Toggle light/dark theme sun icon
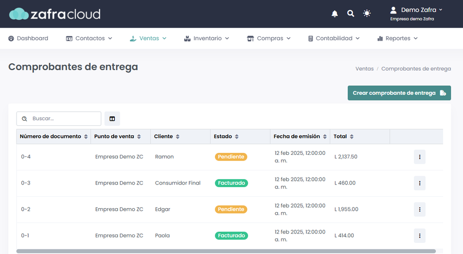463x254 pixels. (367, 14)
